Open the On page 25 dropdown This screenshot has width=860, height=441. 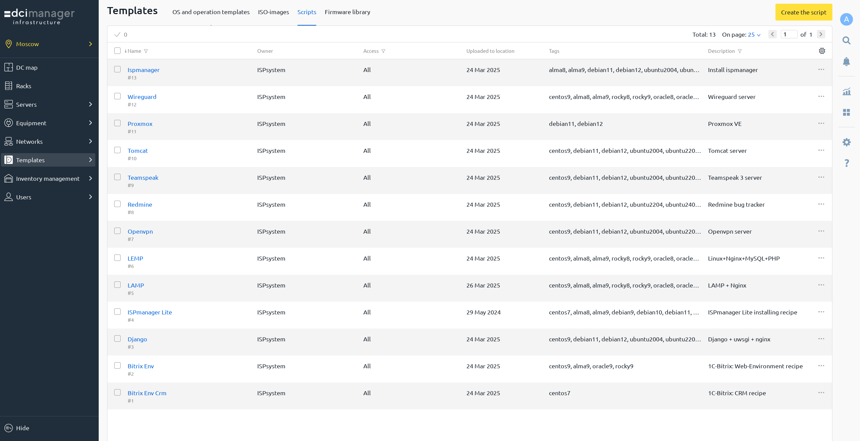[754, 35]
